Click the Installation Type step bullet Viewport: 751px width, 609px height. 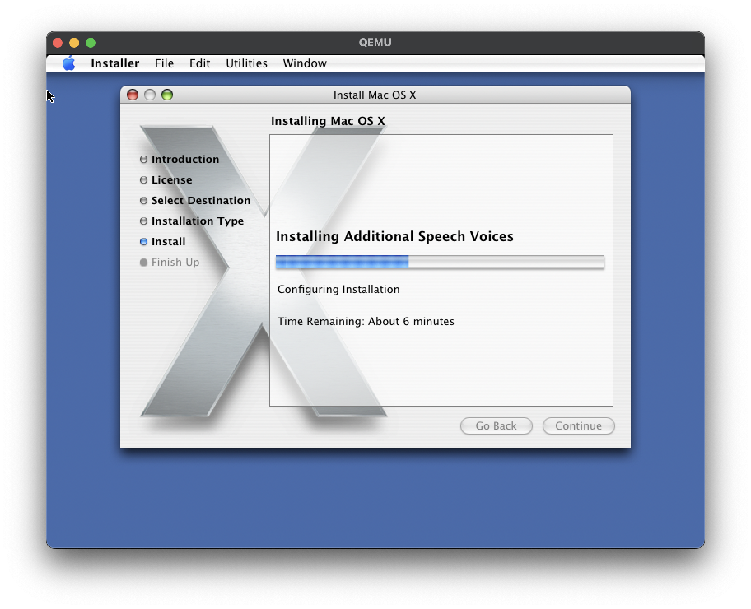pos(144,221)
